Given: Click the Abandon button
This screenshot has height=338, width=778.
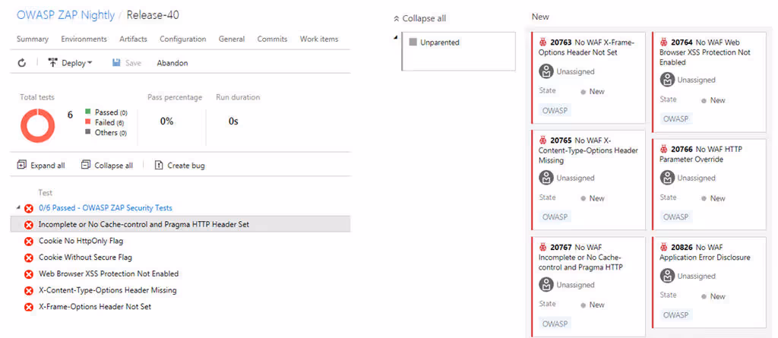Looking at the screenshot, I should (172, 63).
